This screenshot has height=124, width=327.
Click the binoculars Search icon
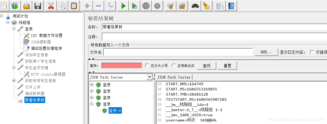coord(195,6)
